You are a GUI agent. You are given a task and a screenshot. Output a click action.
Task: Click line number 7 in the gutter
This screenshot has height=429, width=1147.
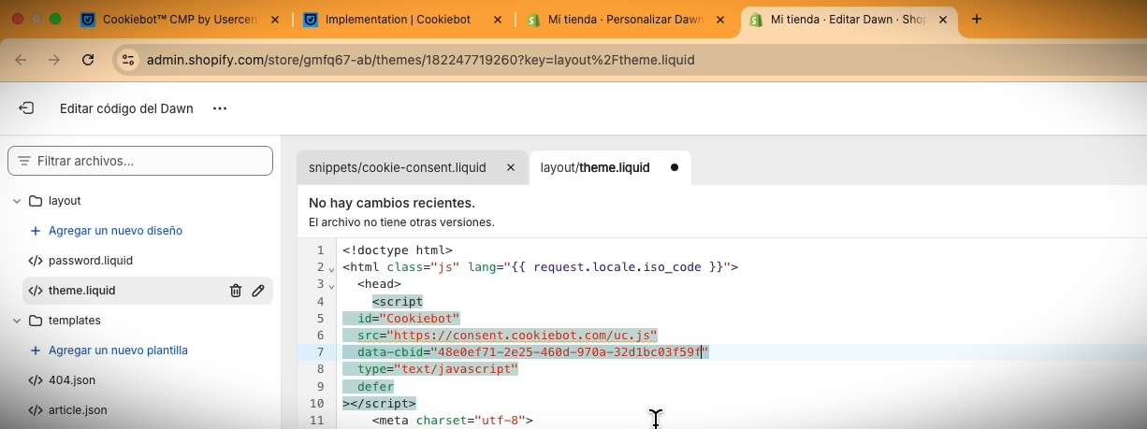[x=320, y=352]
